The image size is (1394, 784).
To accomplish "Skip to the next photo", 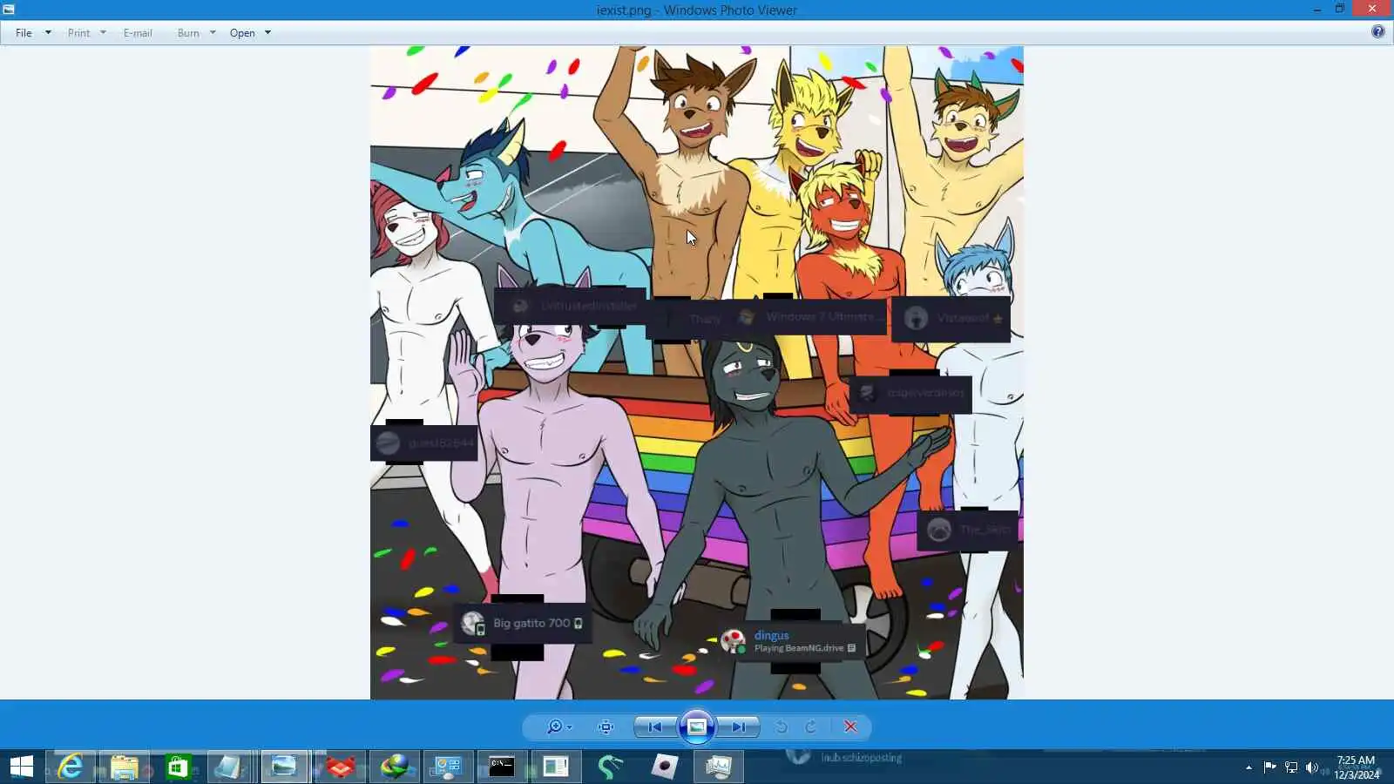I will point(739,727).
